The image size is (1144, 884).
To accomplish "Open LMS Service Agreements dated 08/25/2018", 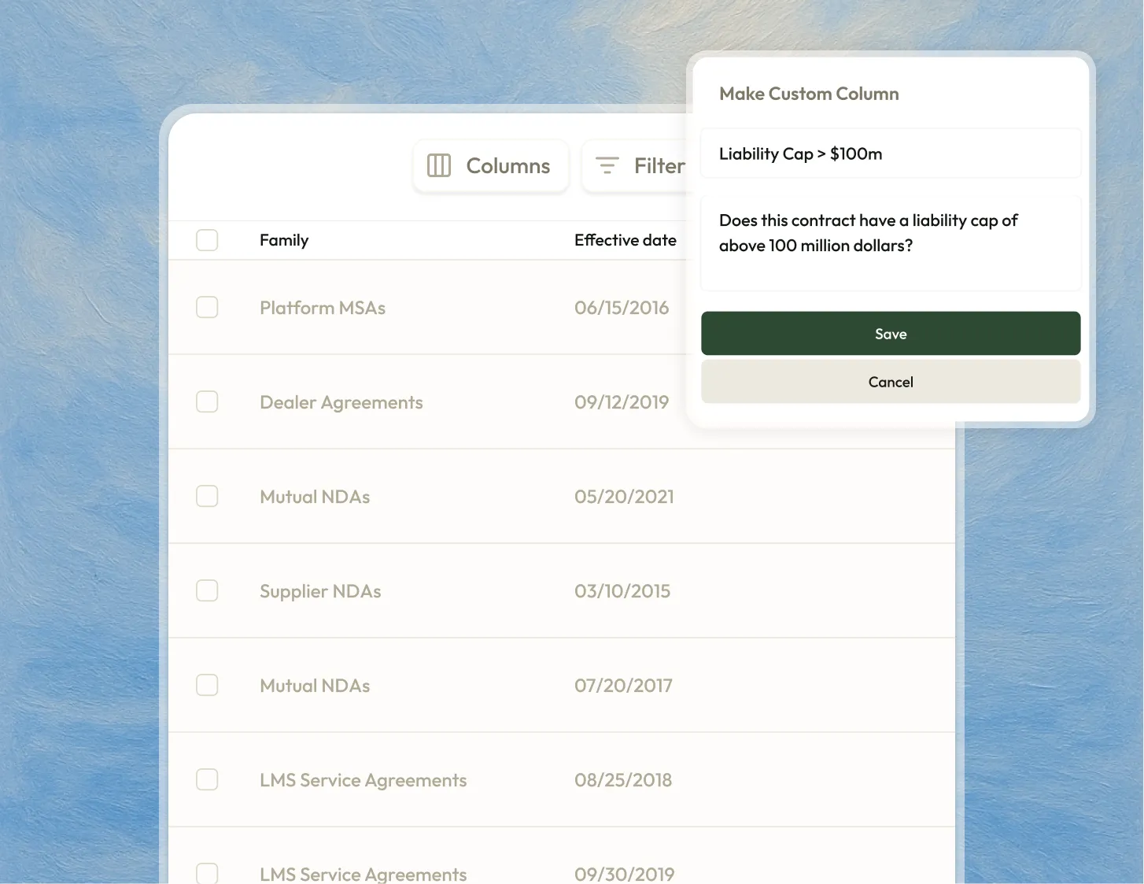I will (x=363, y=780).
